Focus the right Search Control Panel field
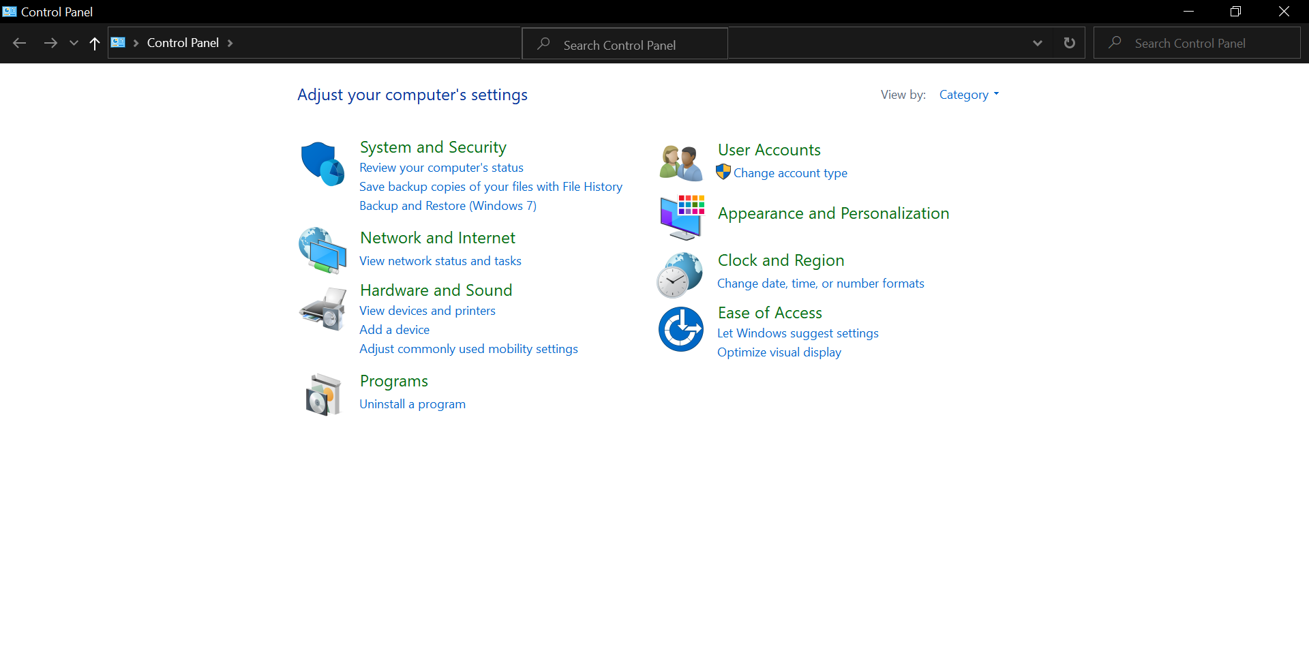Image resolution: width=1309 pixels, height=672 pixels. pos(1197,43)
